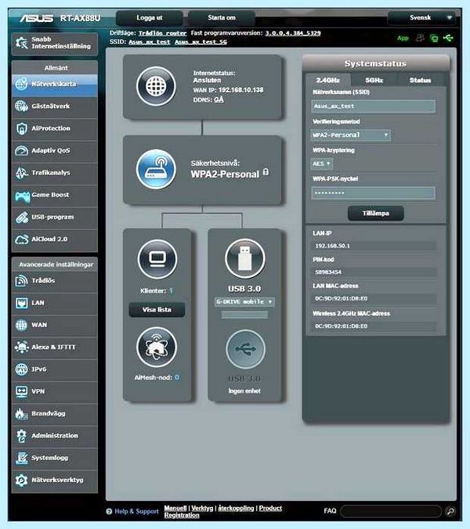Click the USB-program icon
470x529 pixels.
22,218
